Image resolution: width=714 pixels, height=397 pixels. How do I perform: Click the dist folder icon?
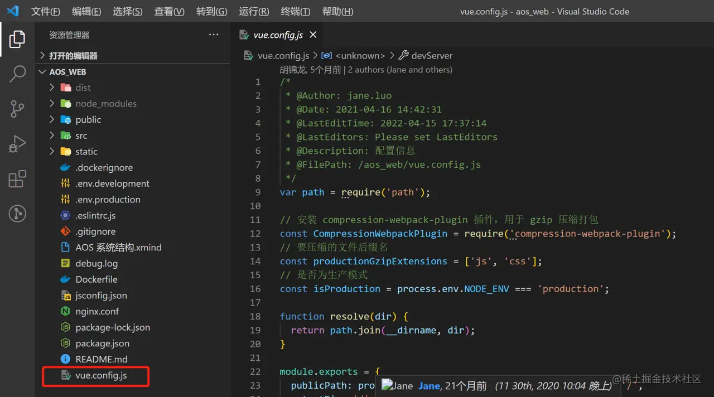tap(66, 88)
